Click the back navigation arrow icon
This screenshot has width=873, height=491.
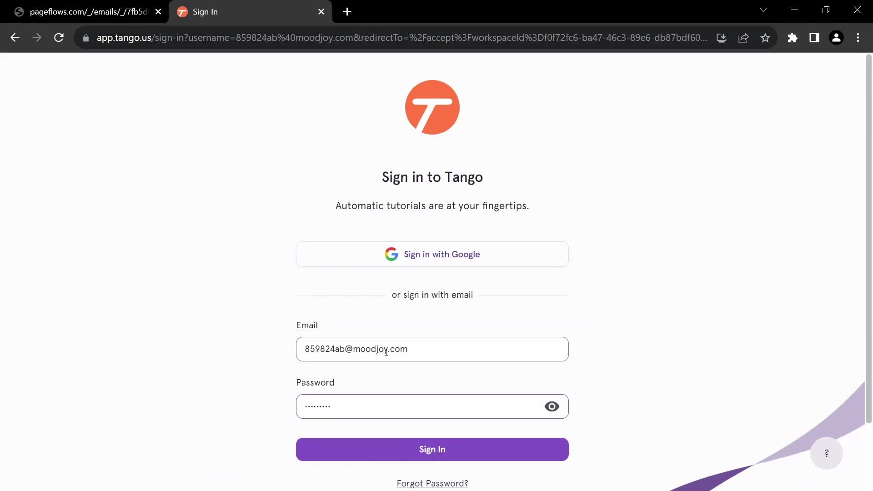15,37
